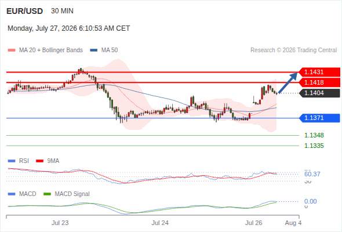This screenshot has width=342, height=232.
Task: Click the Jul 24 date axis label
Action: (x=160, y=223)
